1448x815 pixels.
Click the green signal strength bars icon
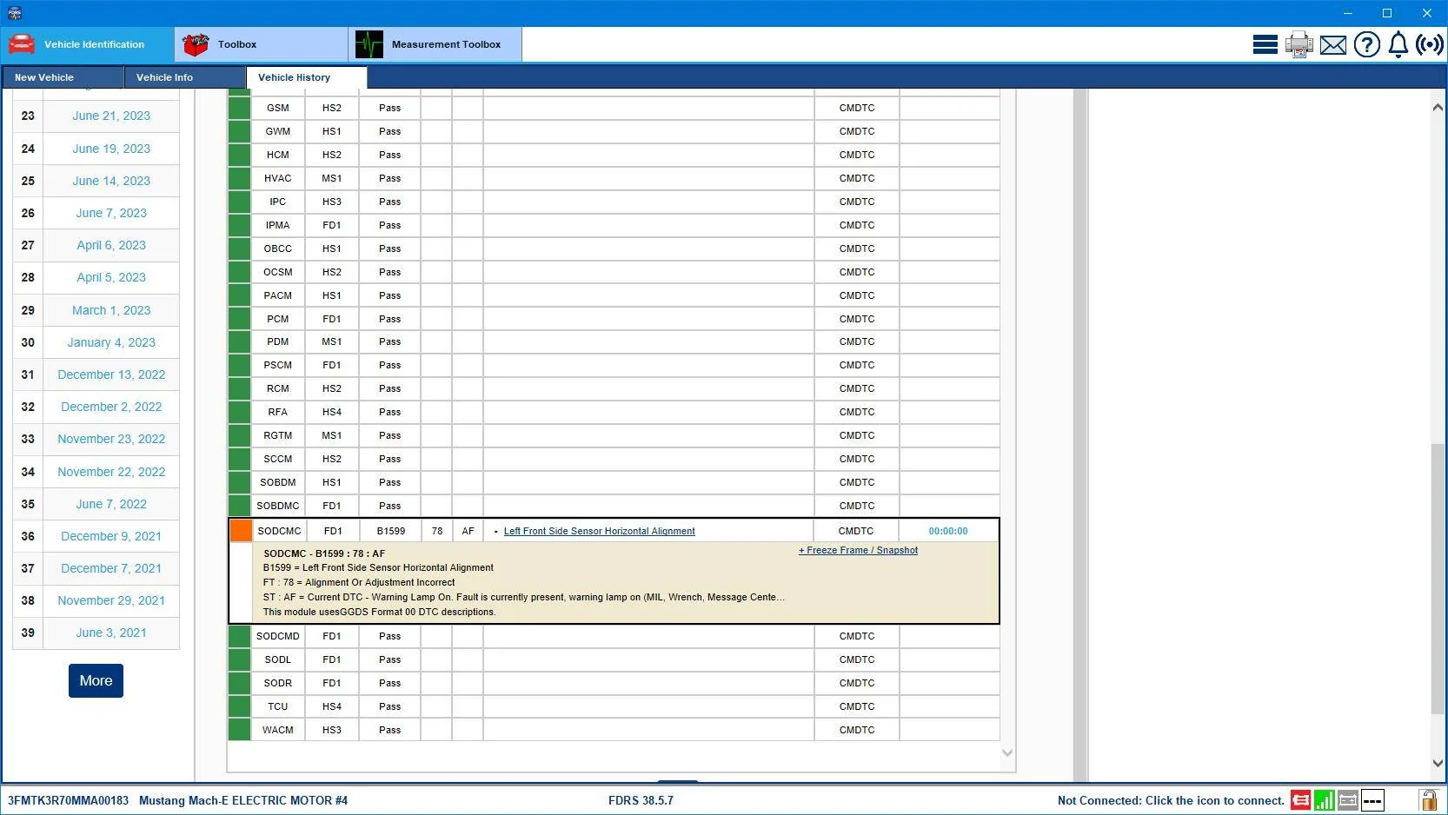coord(1325,800)
